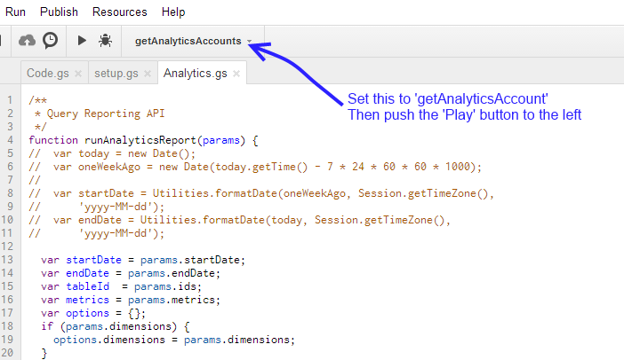Click the 'var options = {};' code line
The height and width of the screenshot is (360, 624).
93,313
